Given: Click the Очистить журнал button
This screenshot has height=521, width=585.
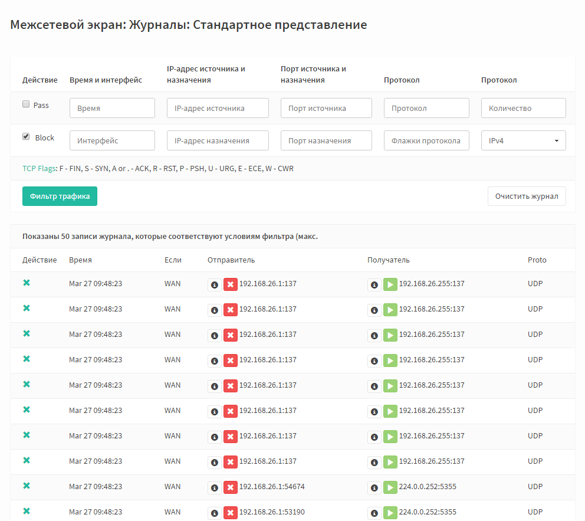Looking at the screenshot, I should [x=527, y=196].
